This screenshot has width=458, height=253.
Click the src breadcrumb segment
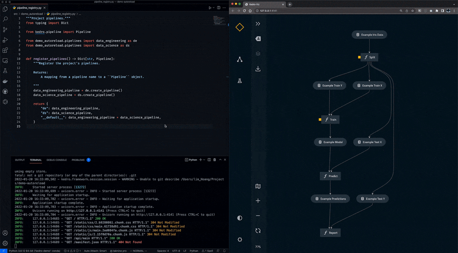(x=16, y=14)
